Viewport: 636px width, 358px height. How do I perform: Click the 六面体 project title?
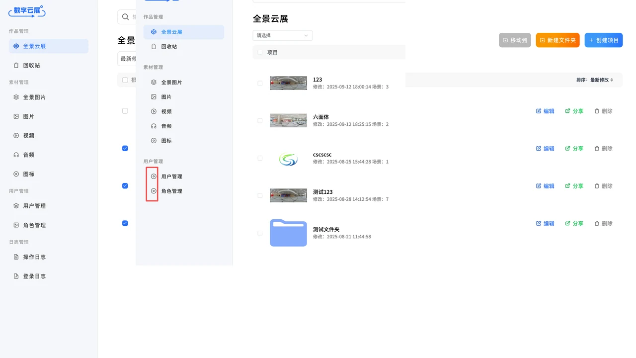pos(321,117)
